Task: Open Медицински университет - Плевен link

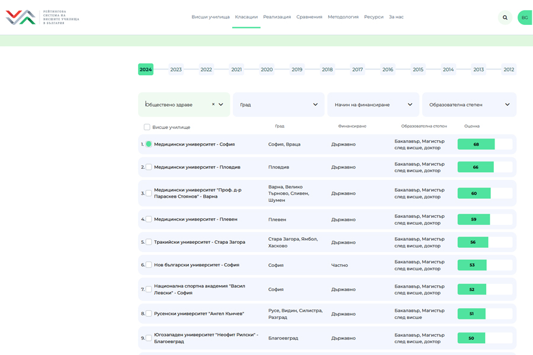Action: [195, 219]
